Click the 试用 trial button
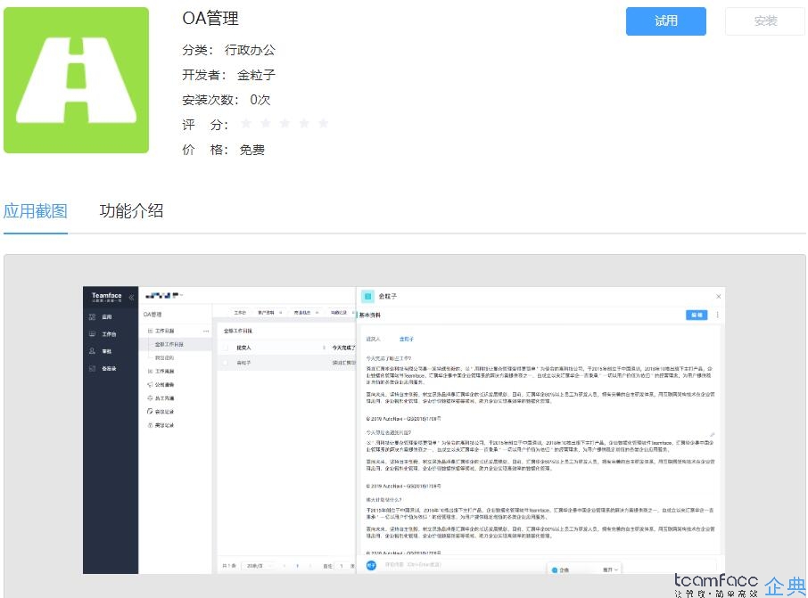Image resolution: width=808 pixels, height=598 pixels. [x=666, y=21]
